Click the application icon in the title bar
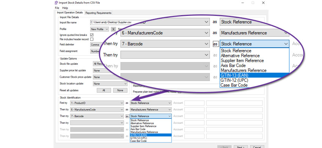This screenshot has height=148, width=322. [x=56, y=3]
